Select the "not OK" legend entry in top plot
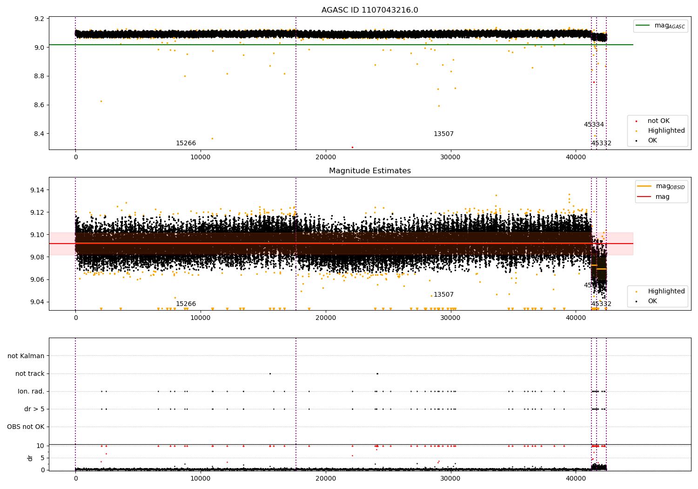 coord(658,121)
